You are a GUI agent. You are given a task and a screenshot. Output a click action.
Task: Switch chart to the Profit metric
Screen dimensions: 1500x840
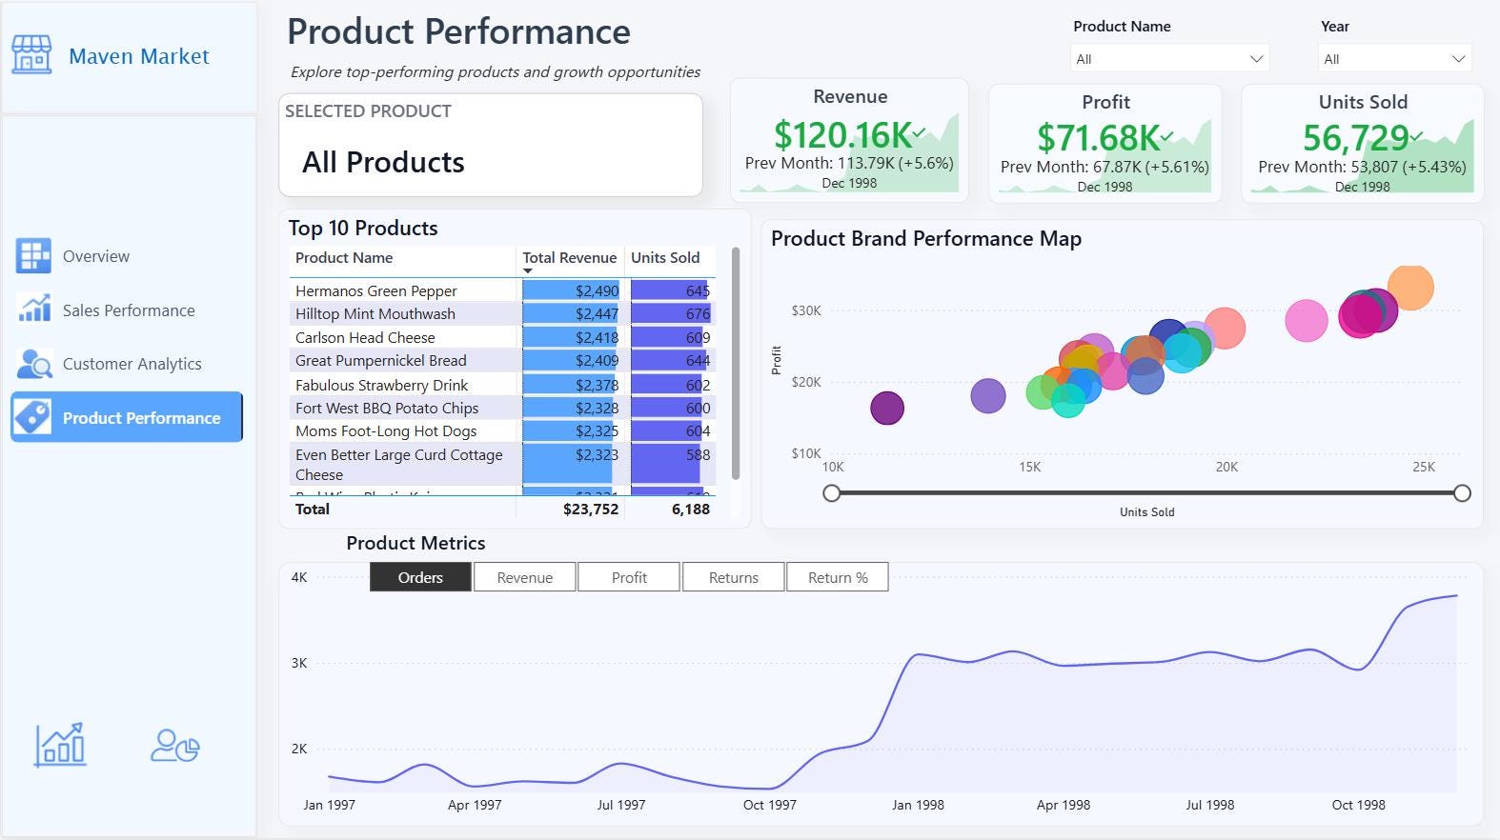tap(629, 577)
